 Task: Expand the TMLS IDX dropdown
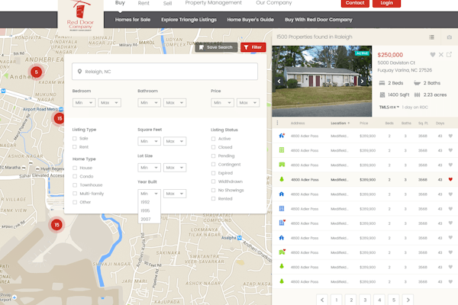389,107
